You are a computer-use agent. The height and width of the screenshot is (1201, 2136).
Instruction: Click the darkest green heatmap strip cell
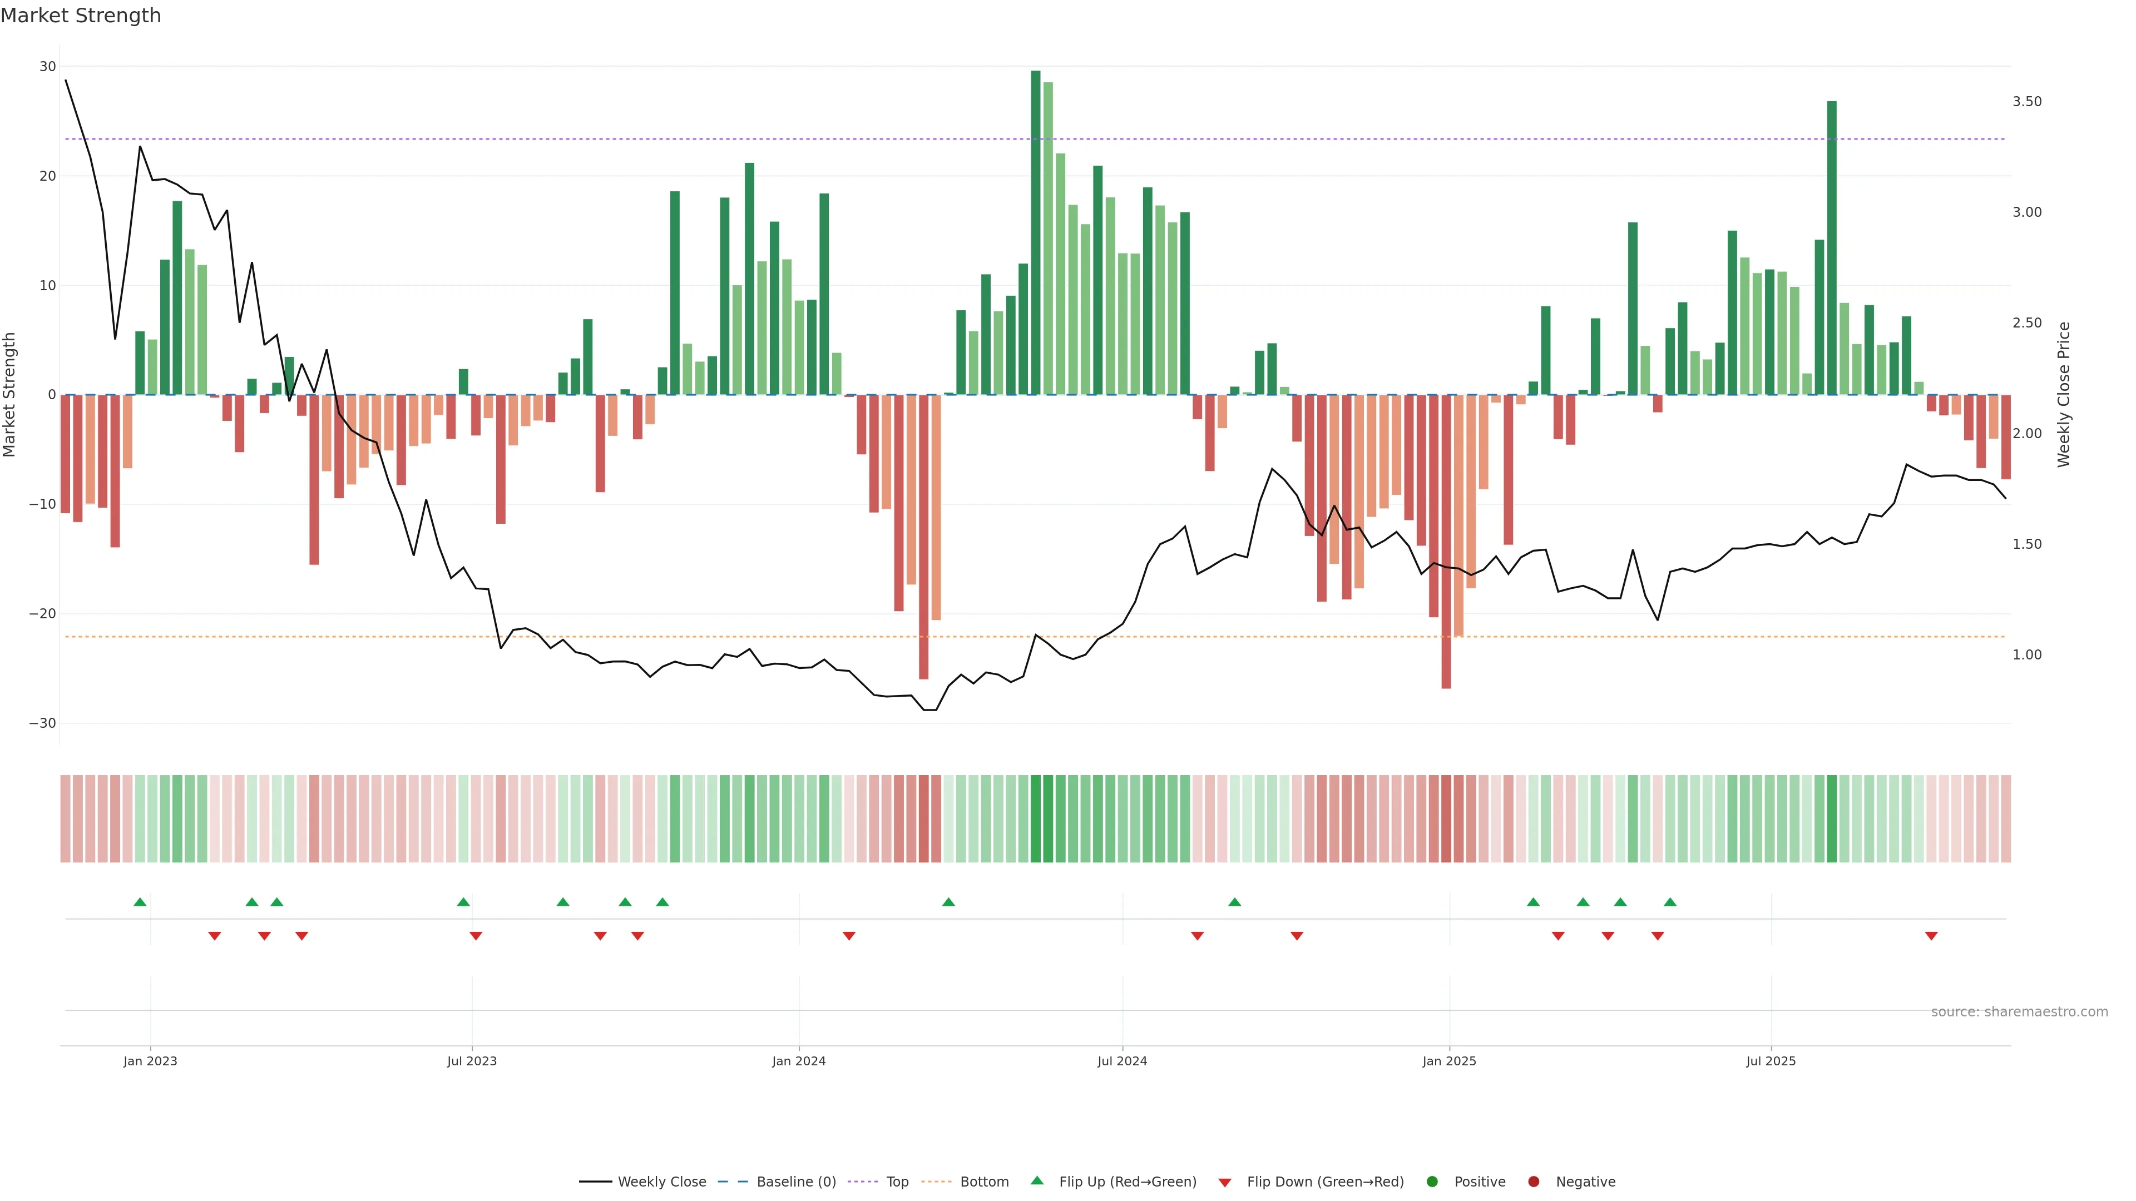[x=1036, y=819]
